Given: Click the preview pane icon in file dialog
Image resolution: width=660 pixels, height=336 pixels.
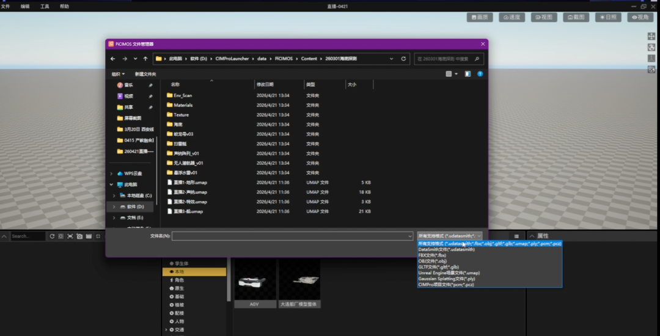Looking at the screenshot, I should pyautogui.click(x=468, y=74).
